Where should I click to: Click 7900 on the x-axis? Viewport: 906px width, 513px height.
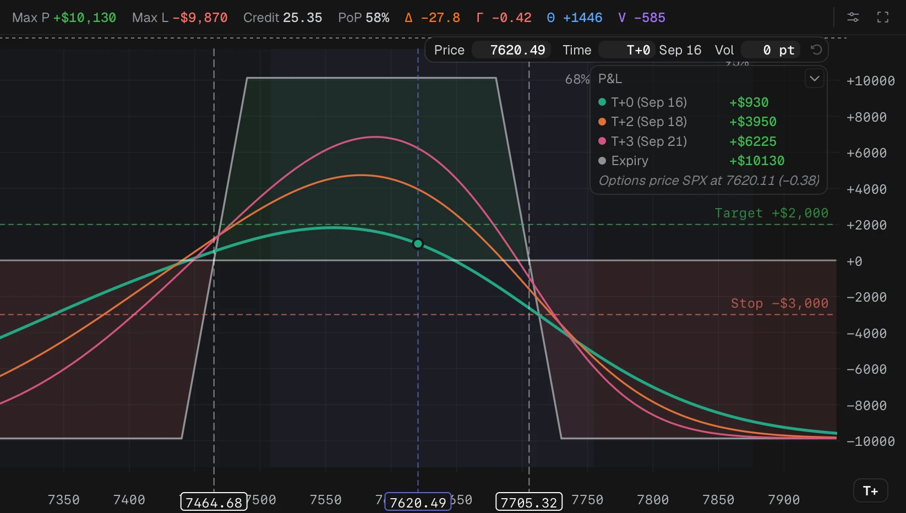pyautogui.click(x=784, y=500)
